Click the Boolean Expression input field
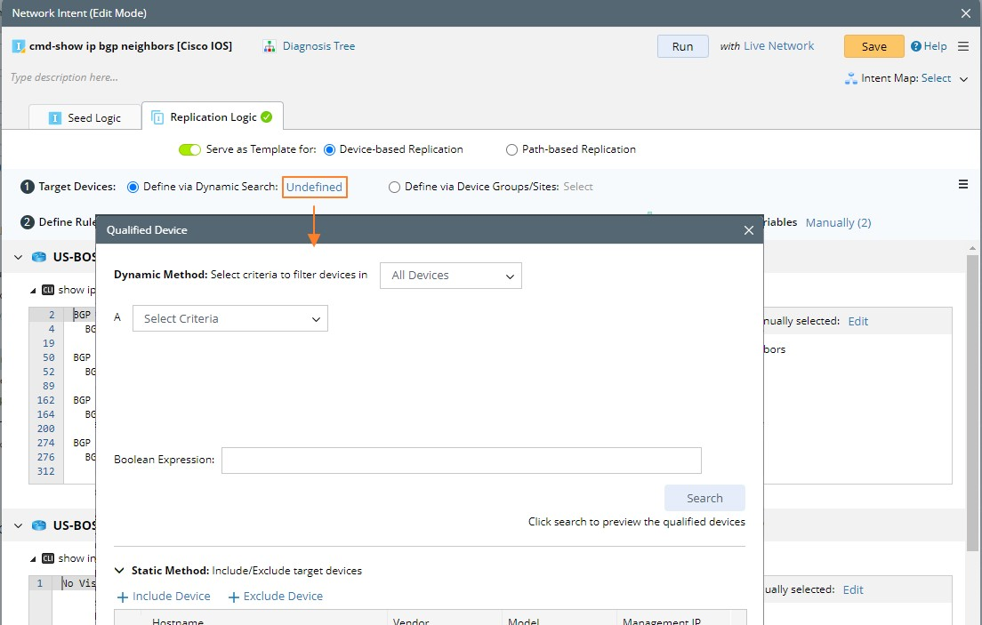The width and height of the screenshot is (982, 625). pyautogui.click(x=462, y=461)
